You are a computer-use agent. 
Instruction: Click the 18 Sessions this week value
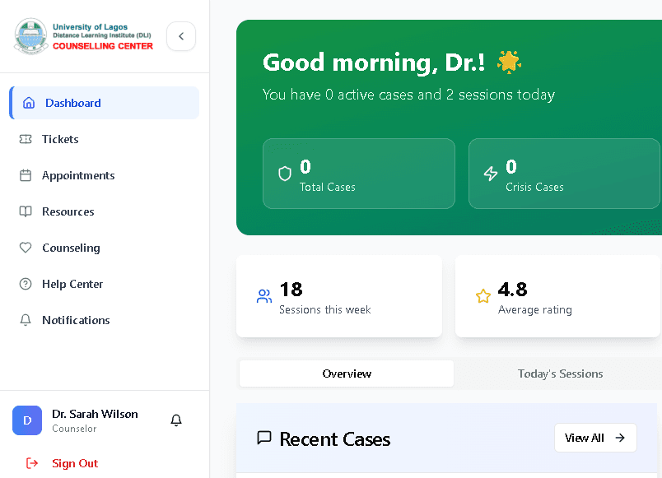coord(291,290)
